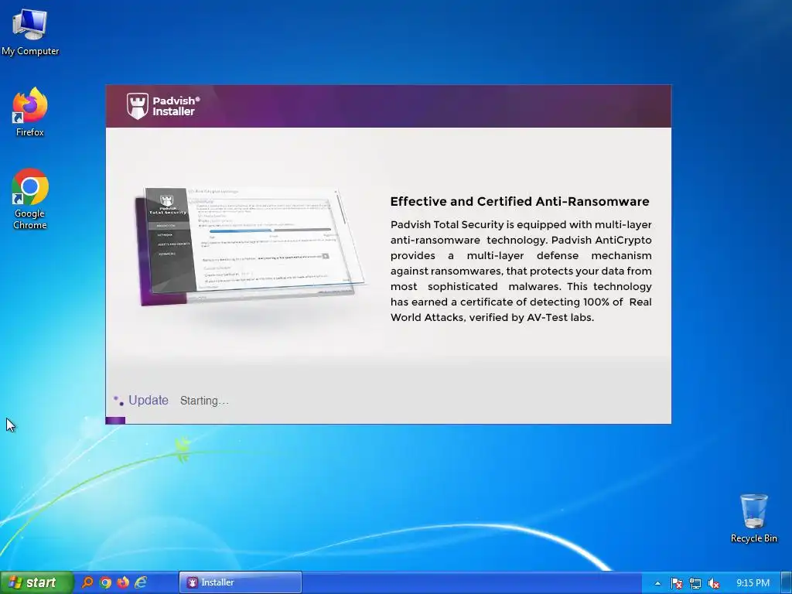The height and width of the screenshot is (594, 792).
Task: Click the Installer taskbar button
Action: click(x=241, y=582)
